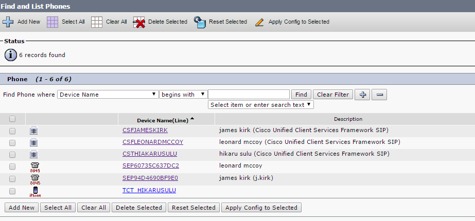The image size is (475, 221).
Task: Click the 'leonard mccoy' description on SEP60735C637DC2 row
Action: tap(240, 166)
